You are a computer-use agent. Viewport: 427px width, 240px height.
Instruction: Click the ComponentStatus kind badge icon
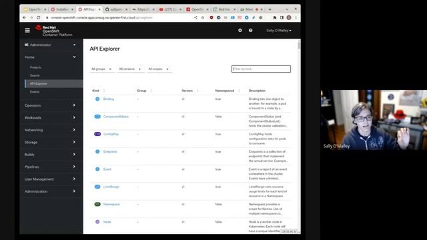(97, 117)
